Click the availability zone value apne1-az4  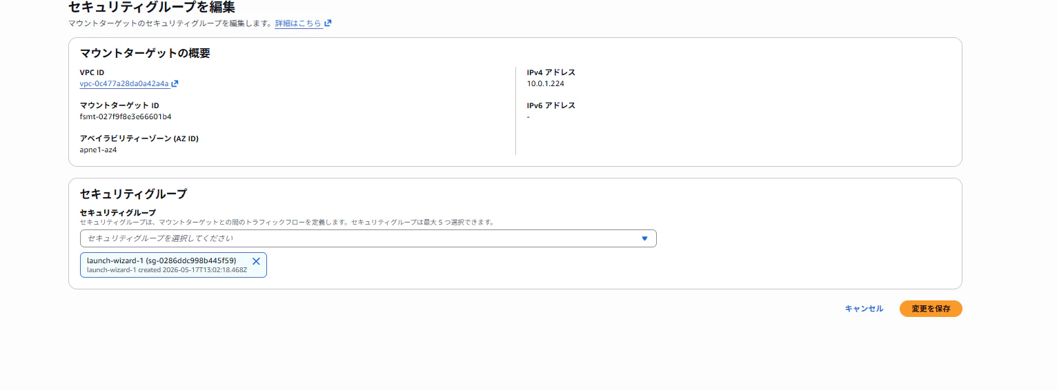pos(98,150)
